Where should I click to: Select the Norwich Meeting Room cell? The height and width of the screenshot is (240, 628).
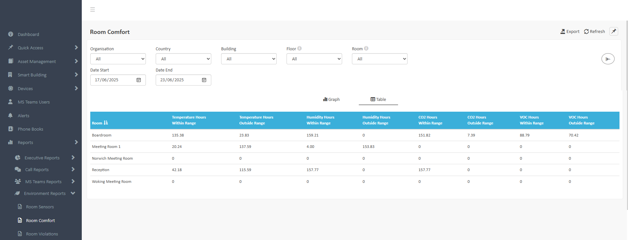(112, 158)
